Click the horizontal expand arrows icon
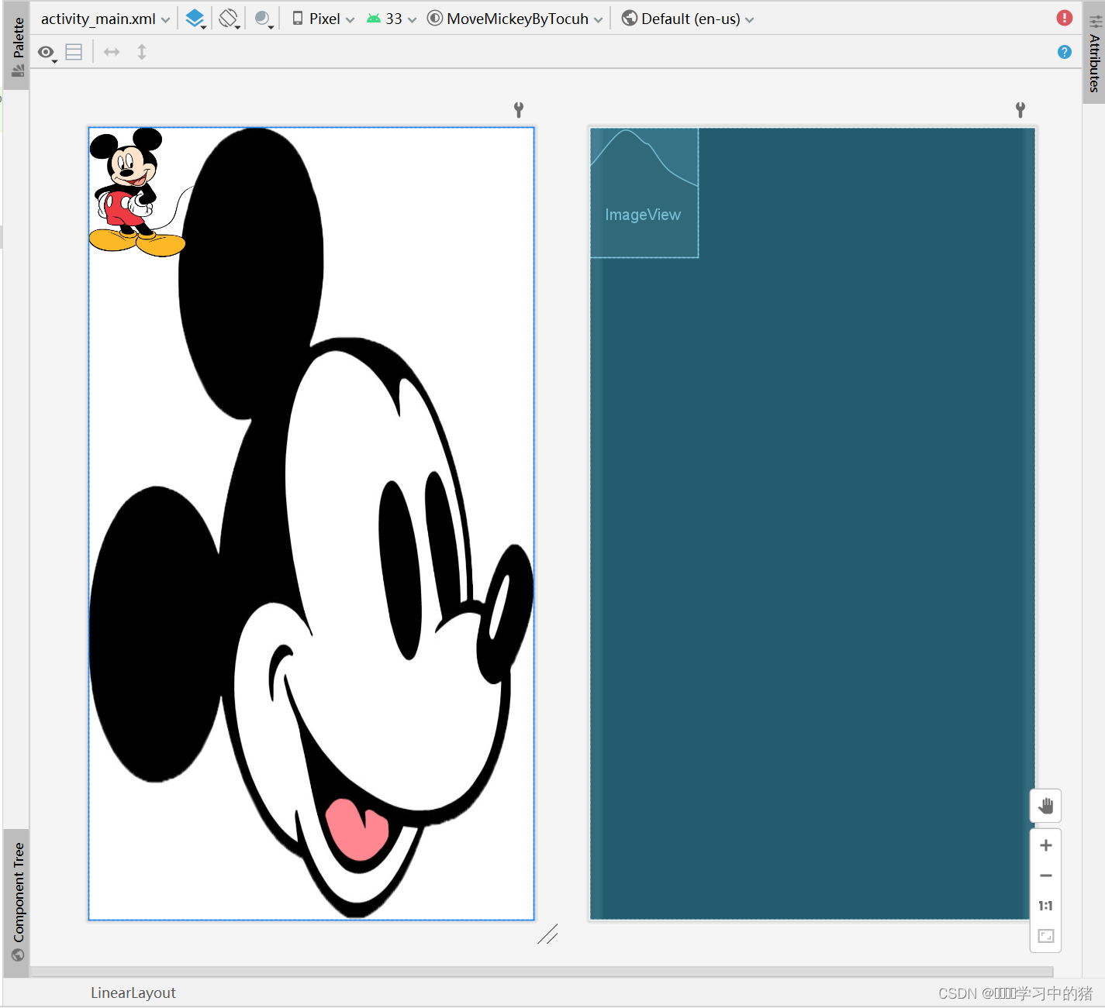 [x=112, y=52]
